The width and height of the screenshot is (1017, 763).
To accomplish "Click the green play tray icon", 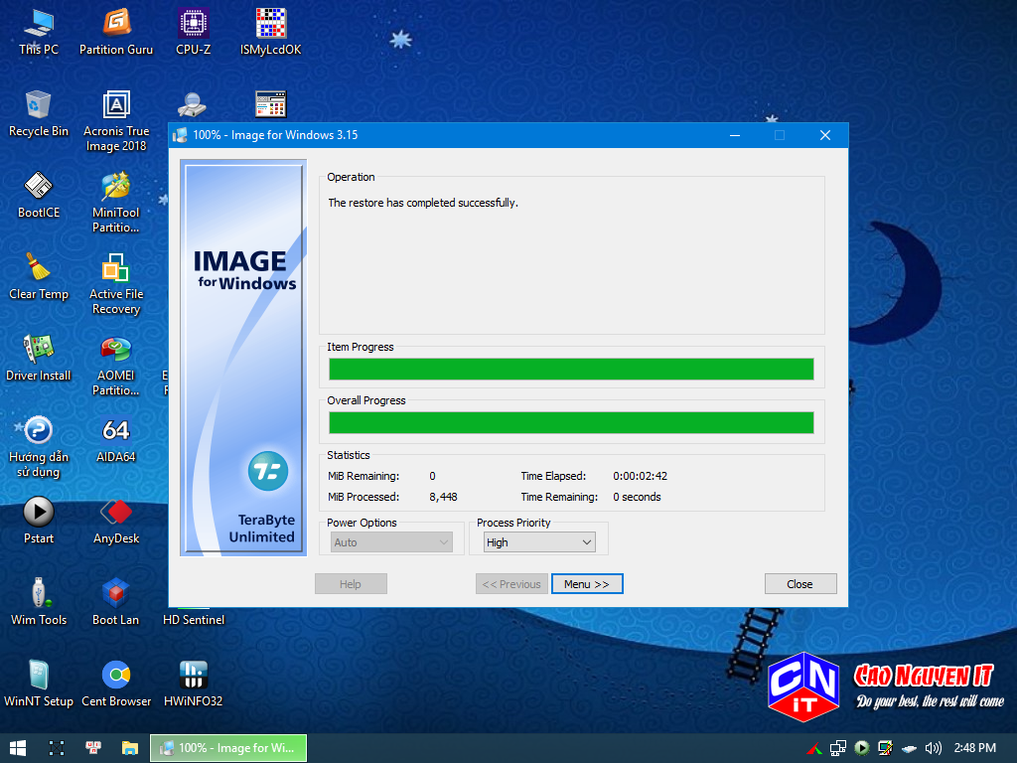I will point(862,748).
